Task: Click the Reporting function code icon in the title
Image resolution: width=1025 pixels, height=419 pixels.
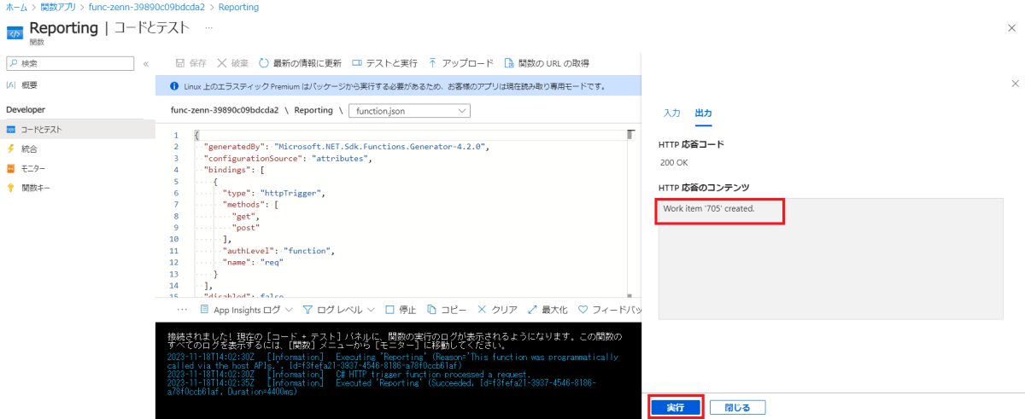Action: coord(15,32)
